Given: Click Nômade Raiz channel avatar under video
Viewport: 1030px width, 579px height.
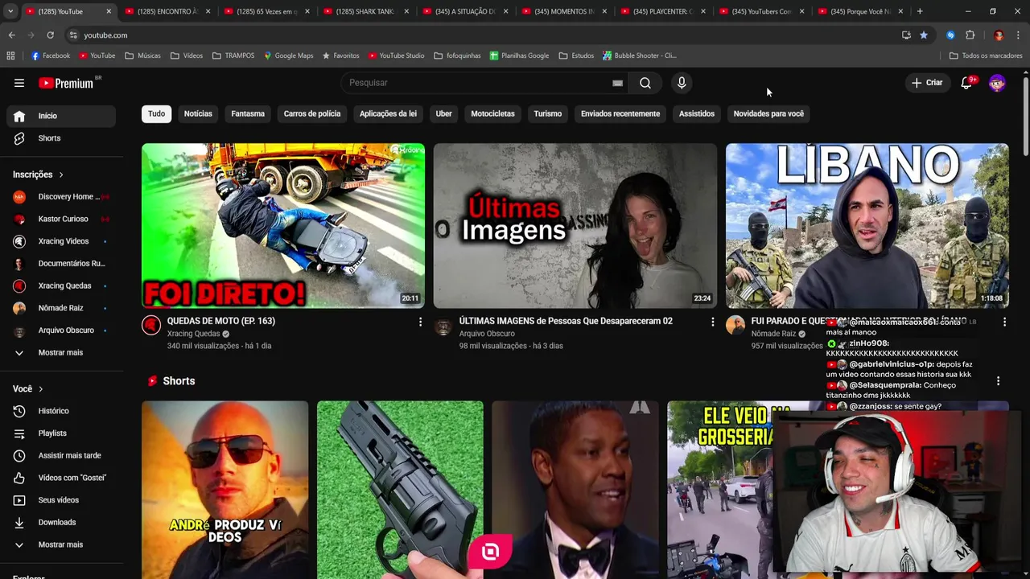Looking at the screenshot, I should [x=735, y=325].
